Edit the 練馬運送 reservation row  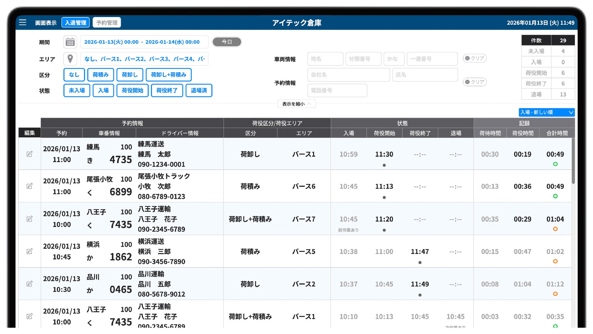click(29, 154)
